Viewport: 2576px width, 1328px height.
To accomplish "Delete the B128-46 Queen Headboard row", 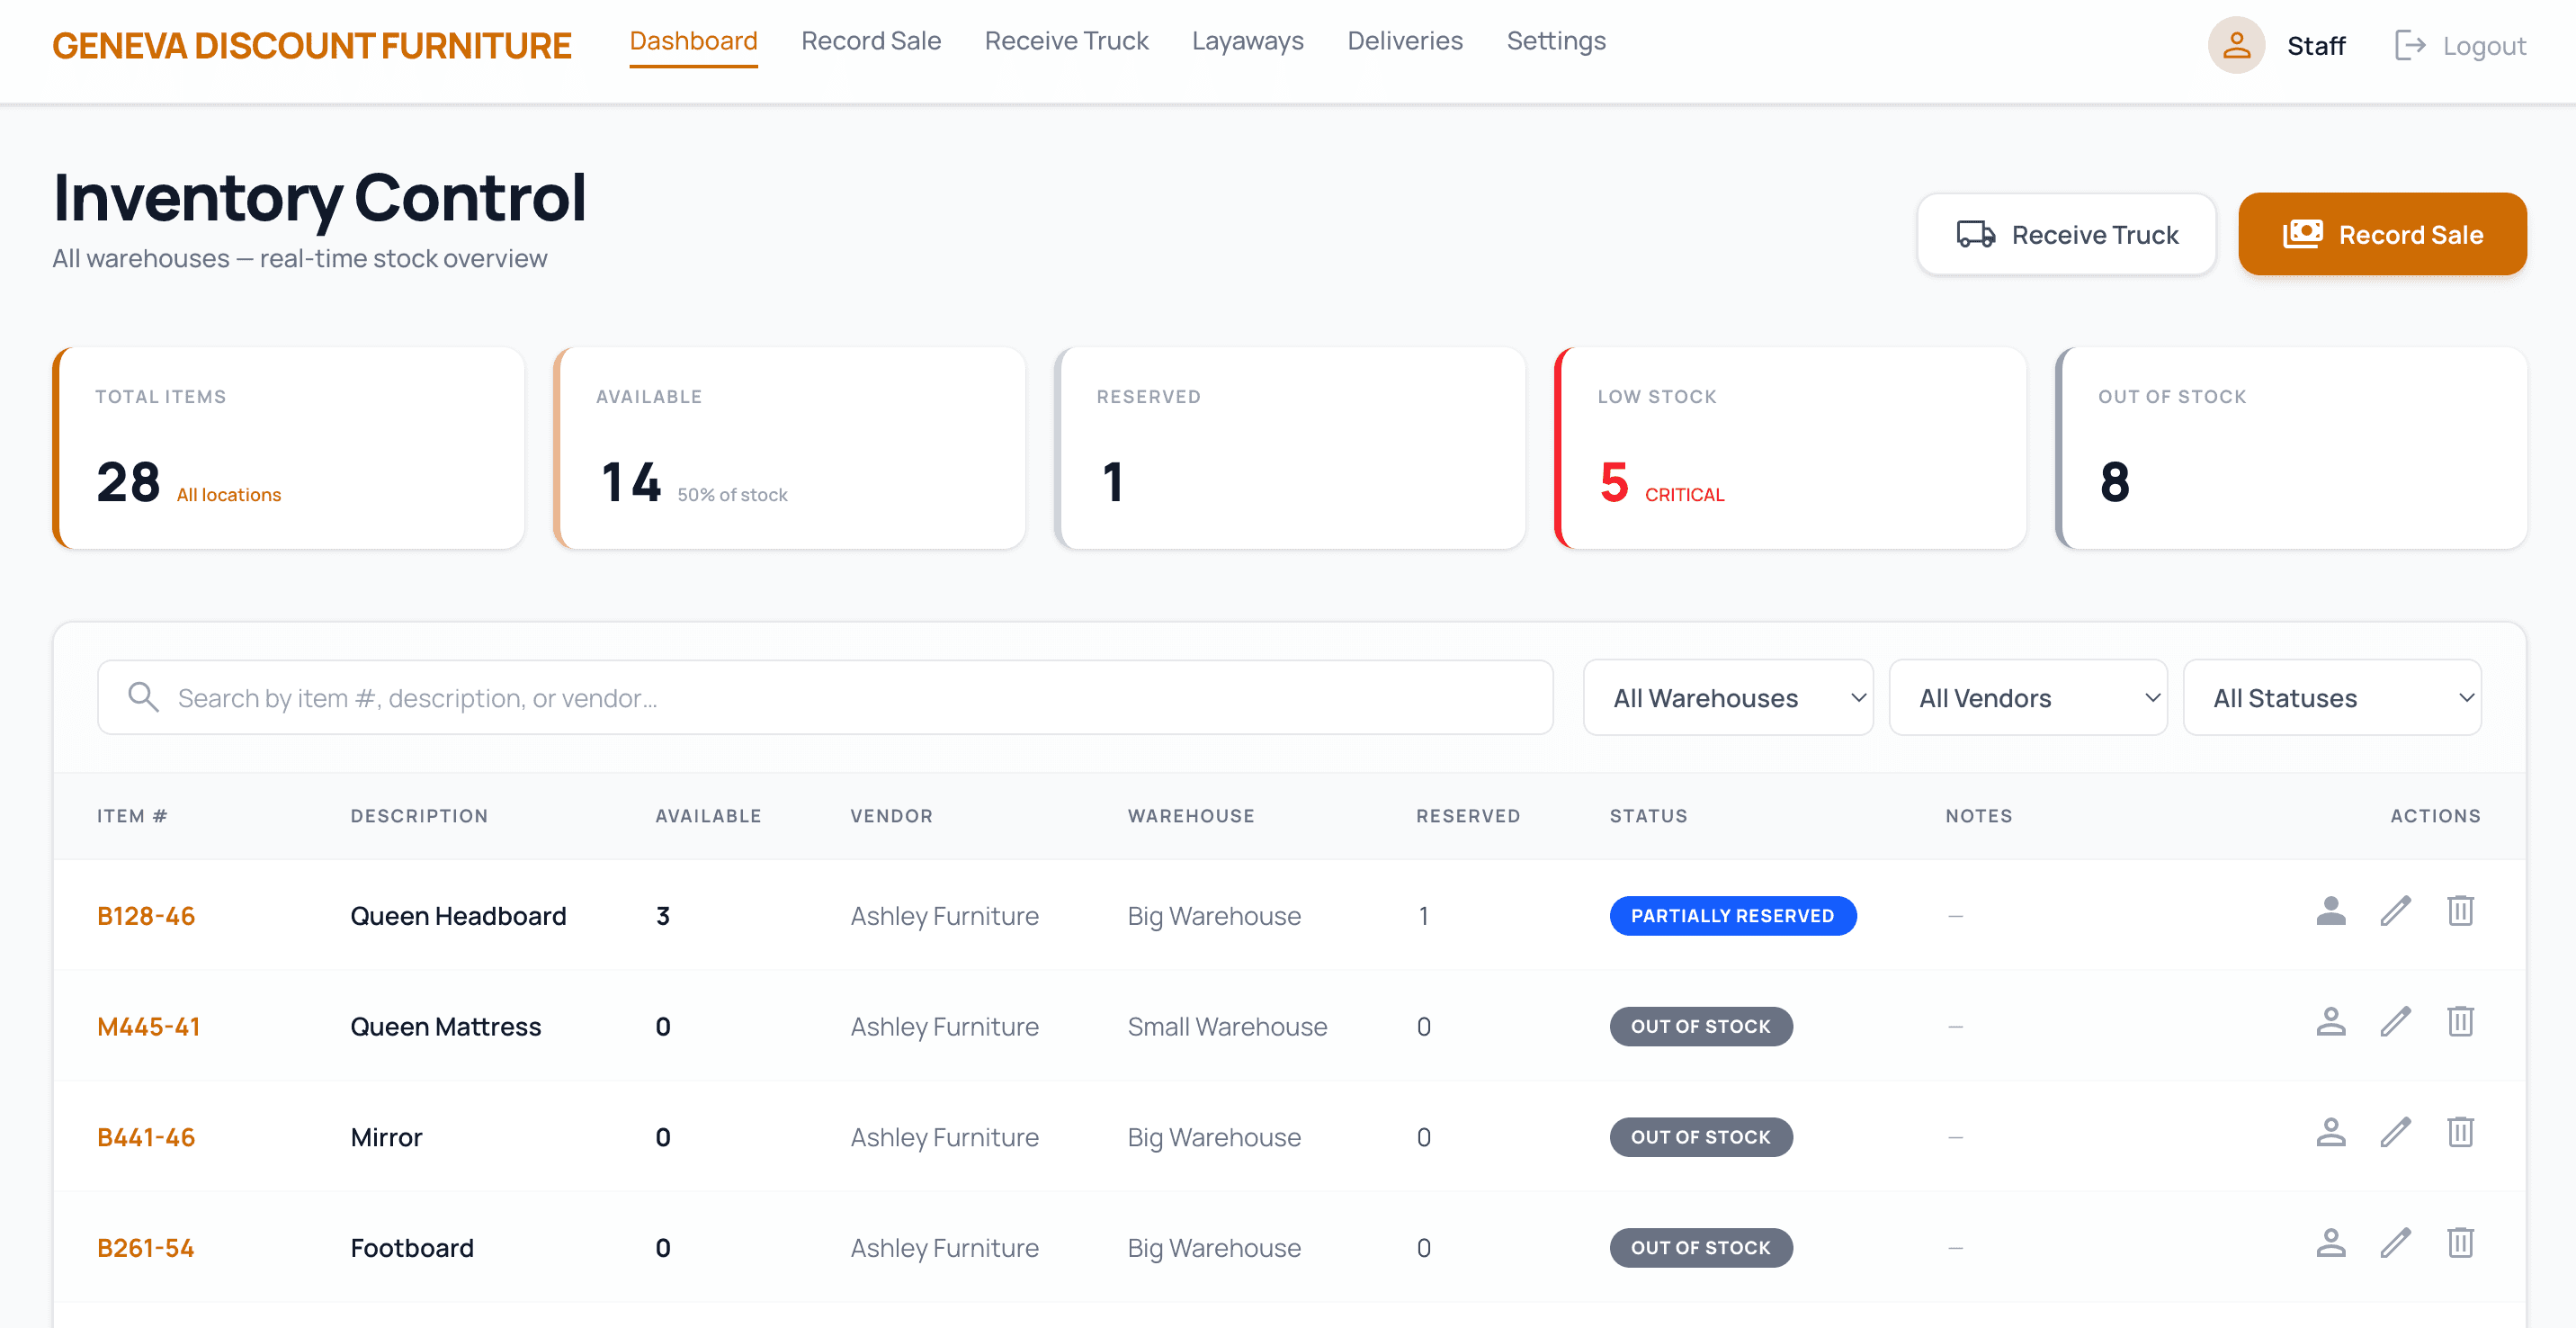I will click(x=2460, y=911).
